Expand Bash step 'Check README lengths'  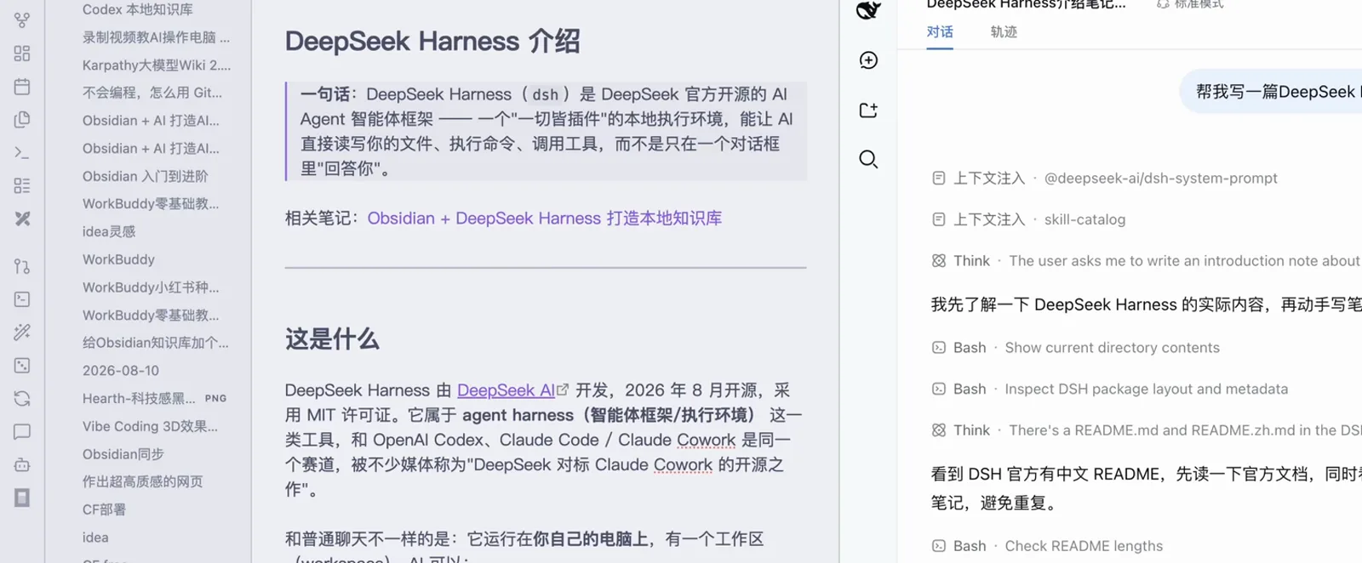pyautogui.click(x=1047, y=546)
